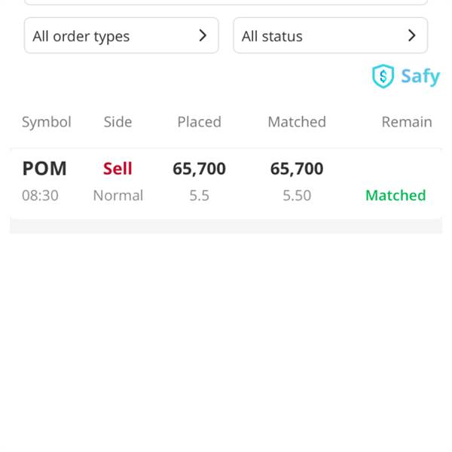452x452 pixels.
Task: Click the matched price 5.50
Action: (x=297, y=195)
